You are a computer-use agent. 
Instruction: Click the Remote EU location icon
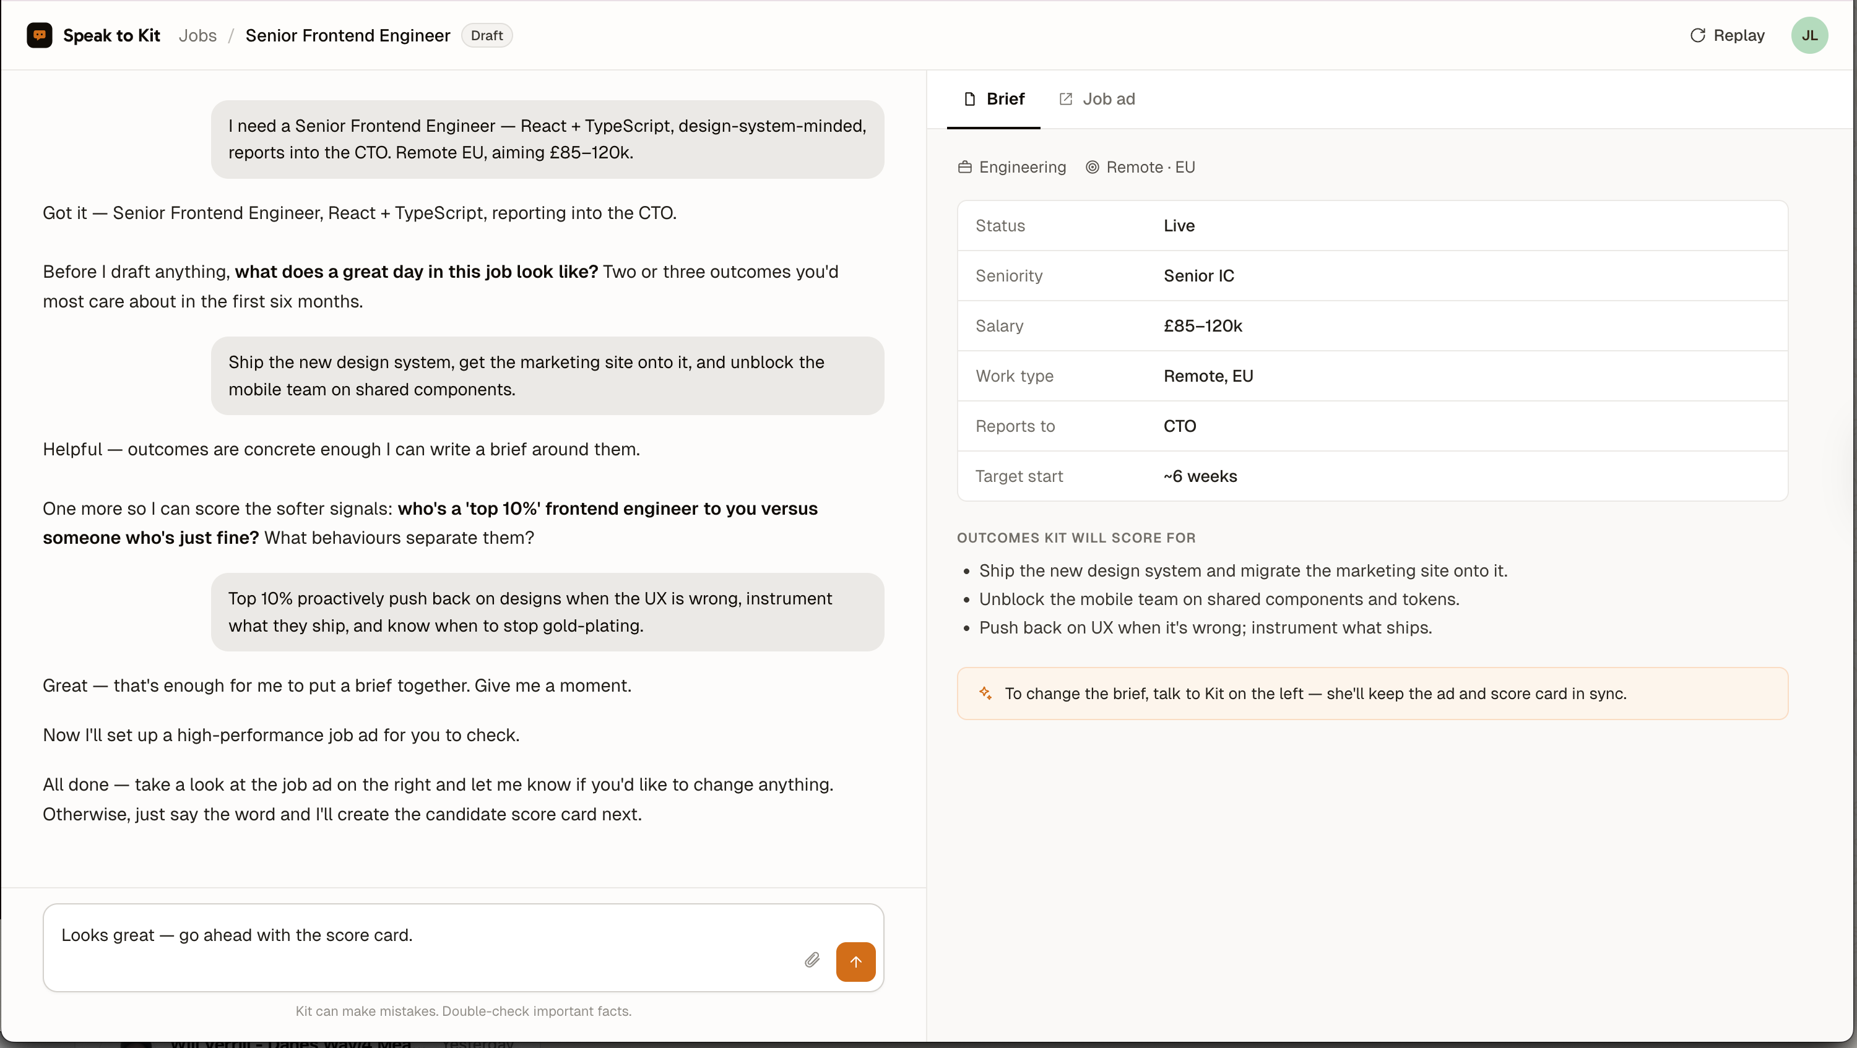click(x=1092, y=167)
